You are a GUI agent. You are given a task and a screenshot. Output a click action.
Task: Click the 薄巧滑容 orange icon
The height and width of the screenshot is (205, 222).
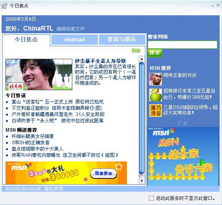(156, 111)
